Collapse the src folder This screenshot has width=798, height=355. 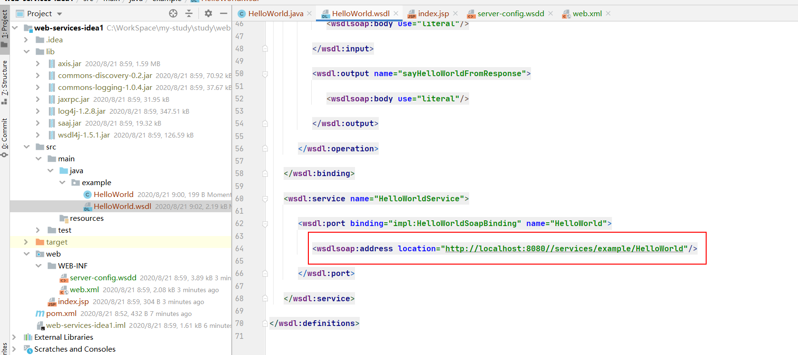click(26, 147)
